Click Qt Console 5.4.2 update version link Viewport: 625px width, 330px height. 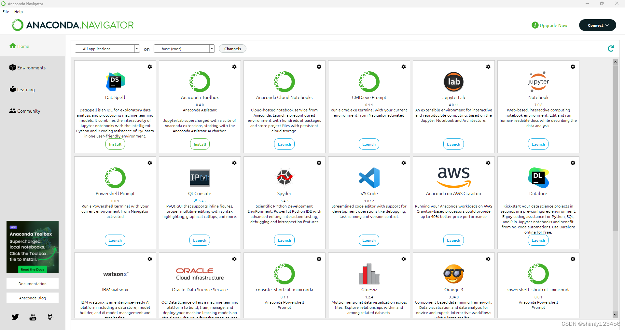[200, 201]
